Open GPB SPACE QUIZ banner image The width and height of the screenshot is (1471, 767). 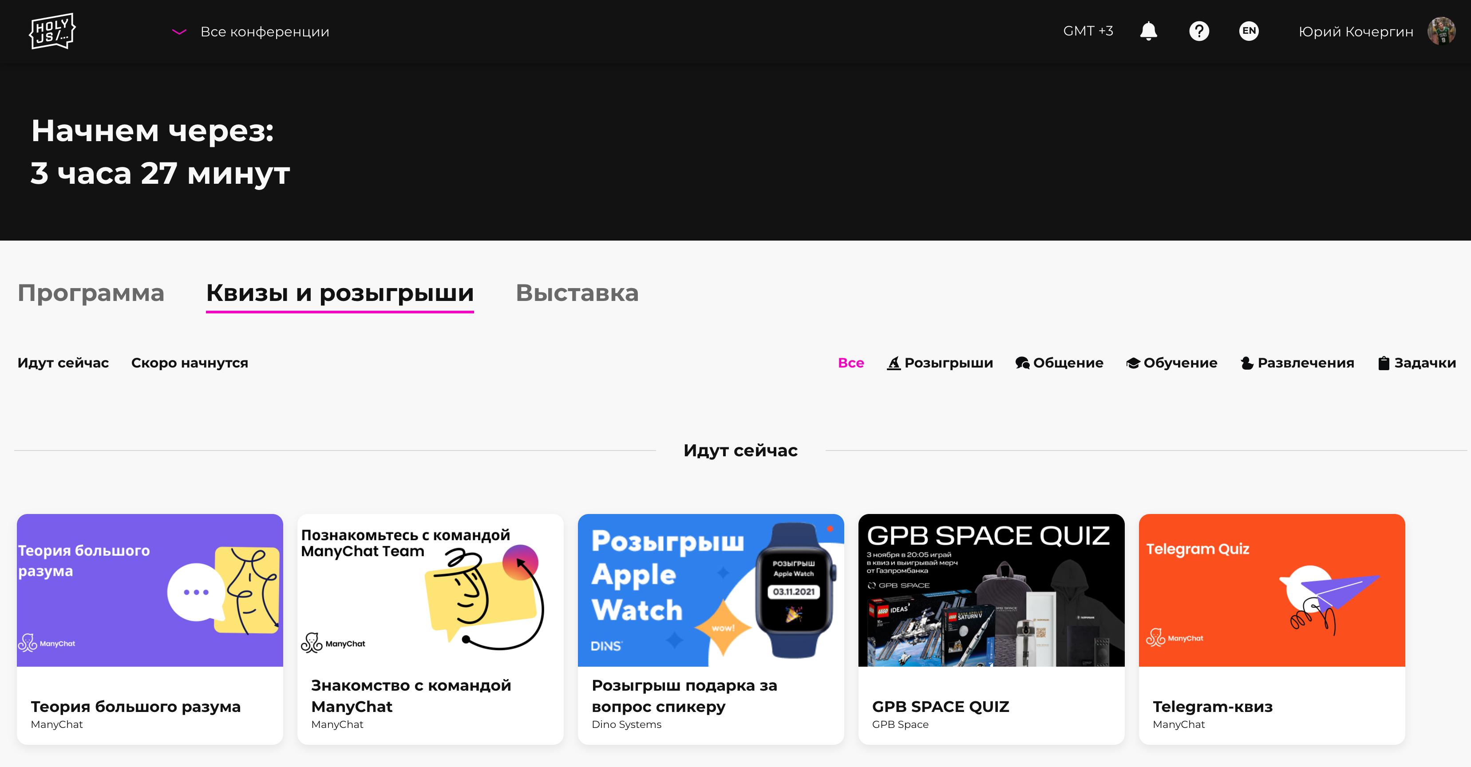[991, 590]
